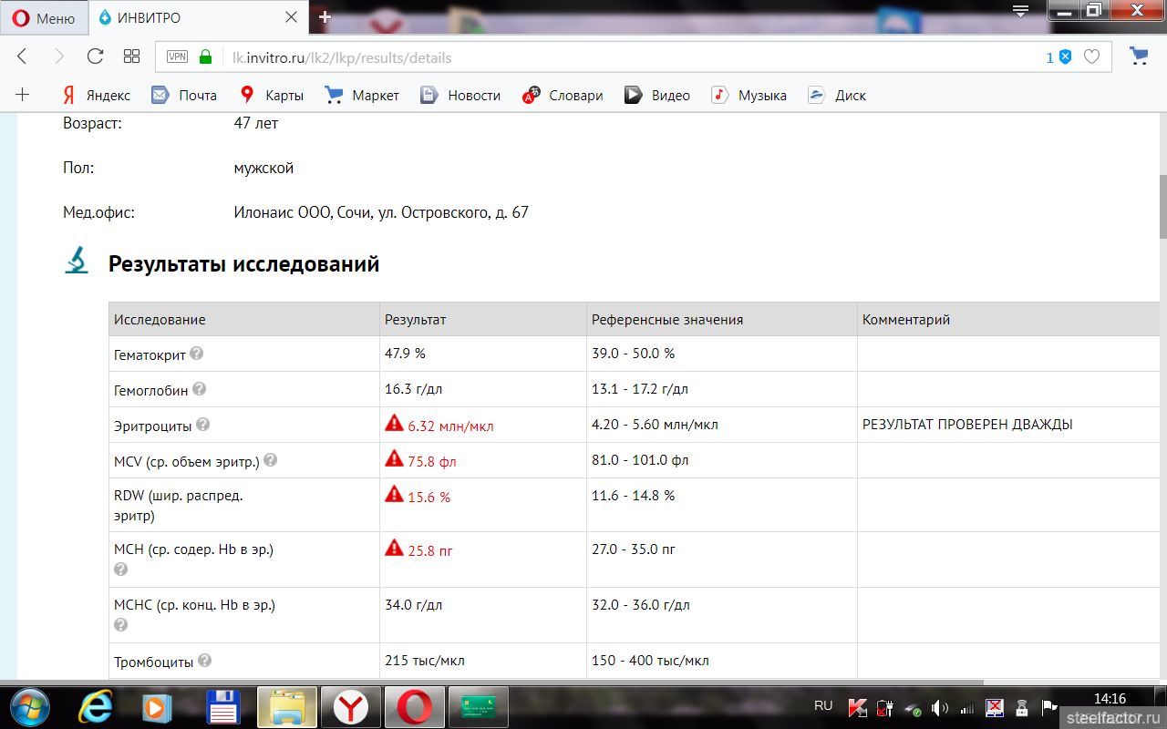Open the Диск bookmark
The width and height of the screenshot is (1167, 729).
[x=837, y=95]
